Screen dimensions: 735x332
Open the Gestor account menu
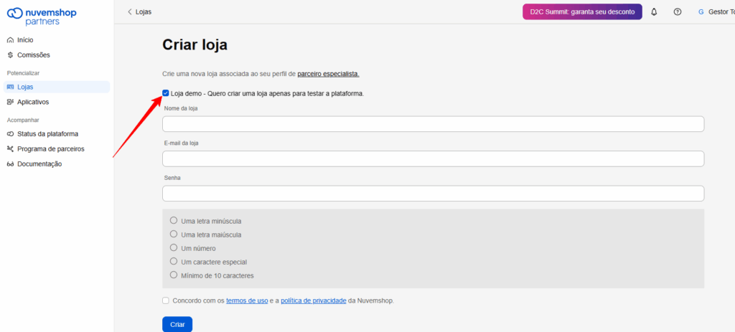coord(714,12)
